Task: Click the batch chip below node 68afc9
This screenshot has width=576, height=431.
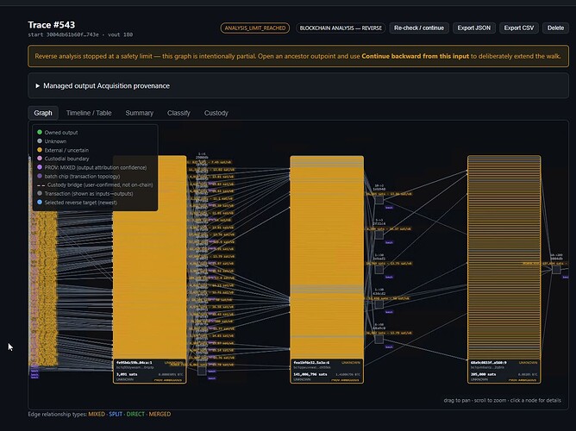Action: pos(389,347)
